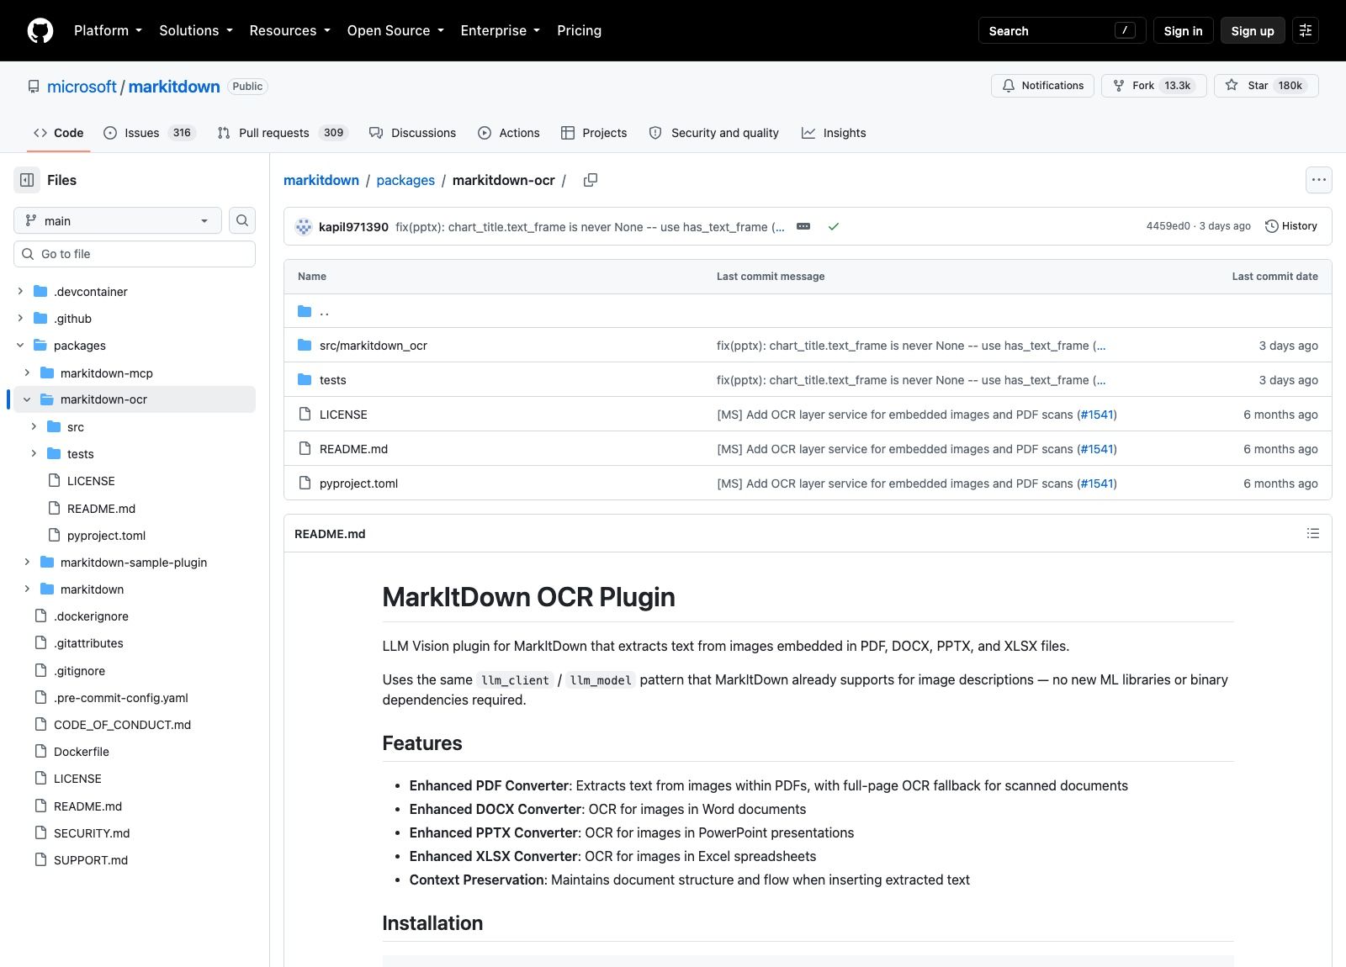Open the Actions tab
This screenshot has width=1346, height=967.
[509, 133]
